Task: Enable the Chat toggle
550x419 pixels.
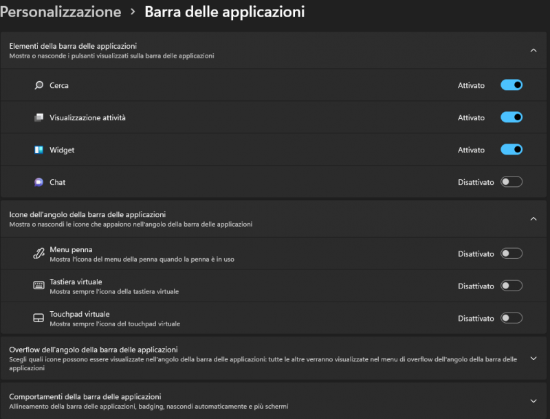Action: point(511,182)
